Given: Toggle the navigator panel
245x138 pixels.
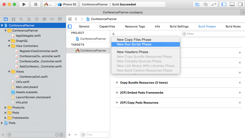Looking at the screenshot, I should tap(224, 4).
